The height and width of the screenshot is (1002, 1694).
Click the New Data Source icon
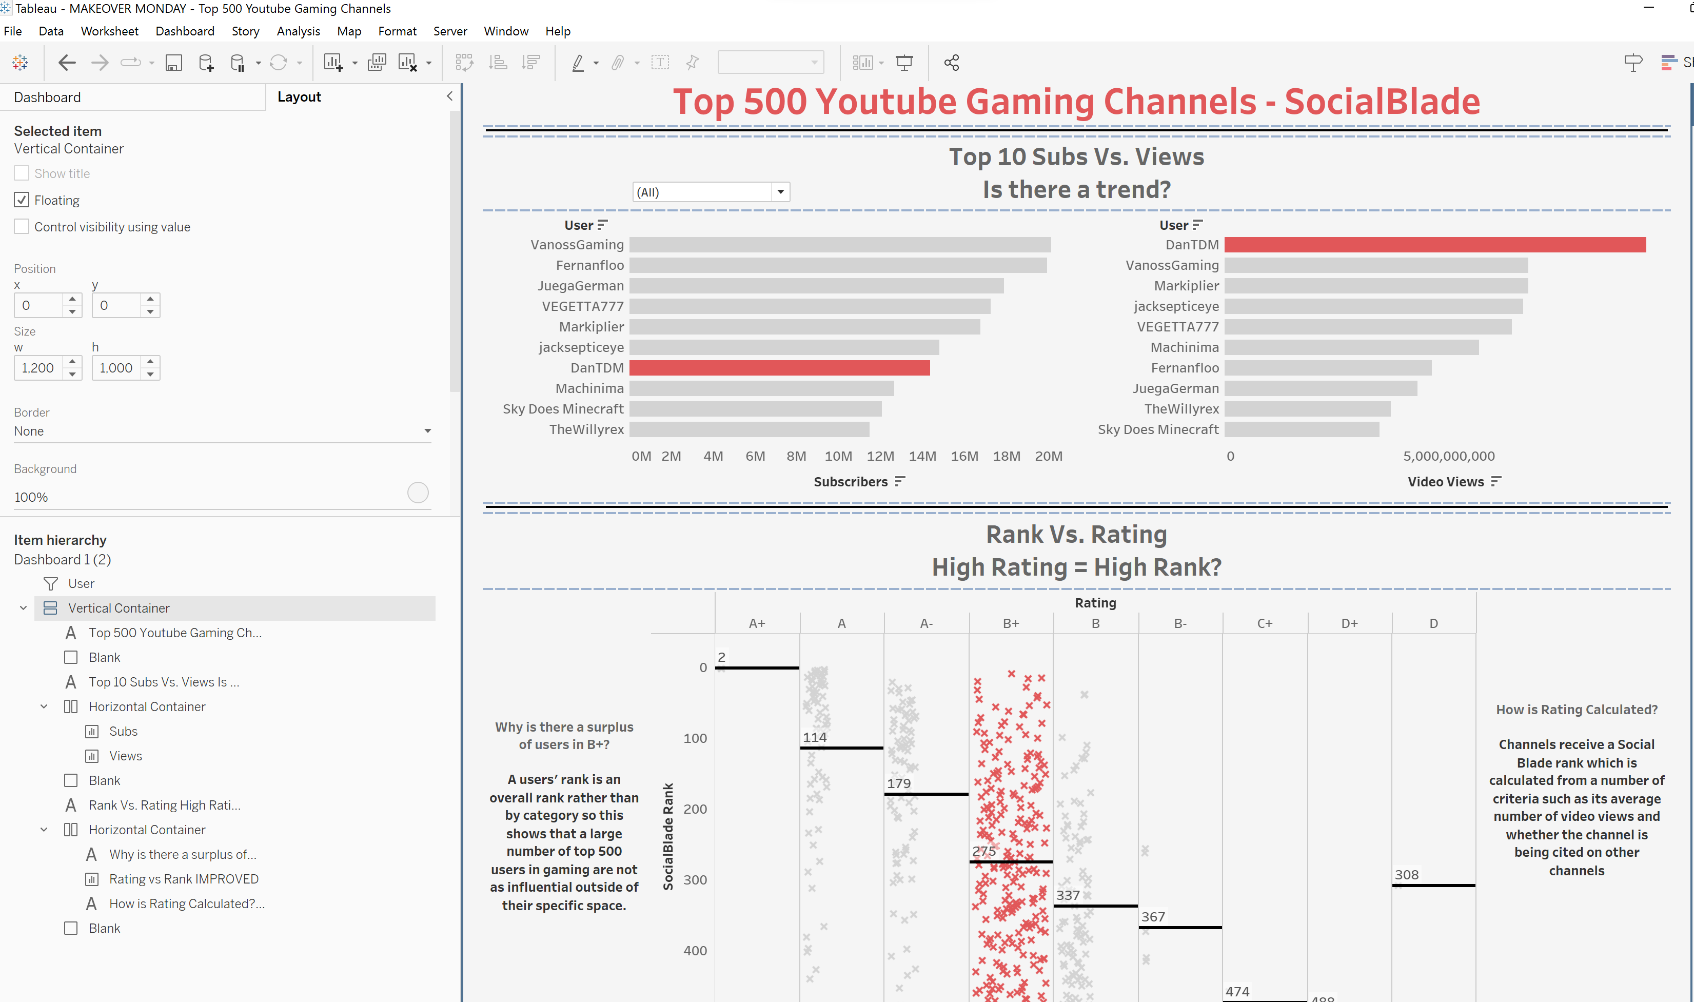[x=206, y=63]
